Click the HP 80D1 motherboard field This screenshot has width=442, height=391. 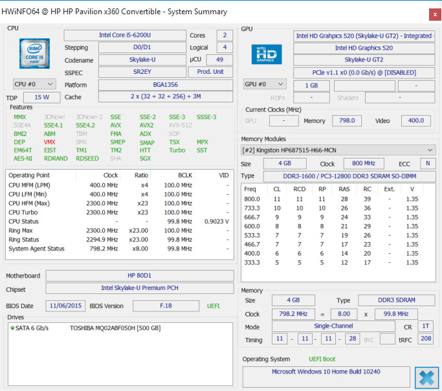click(x=140, y=275)
